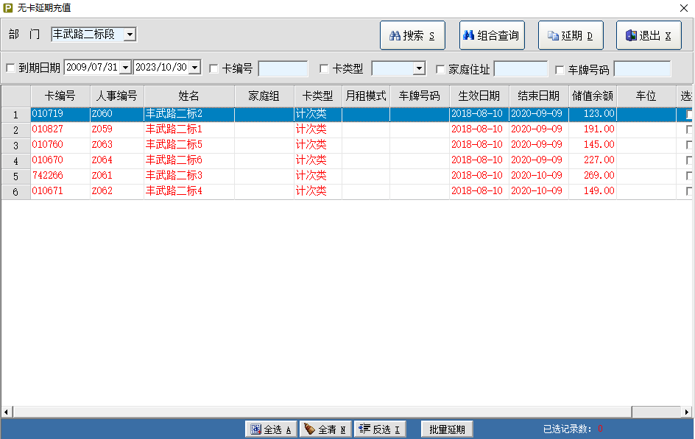Click the 退出 exit button

click(x=649, y=35)
